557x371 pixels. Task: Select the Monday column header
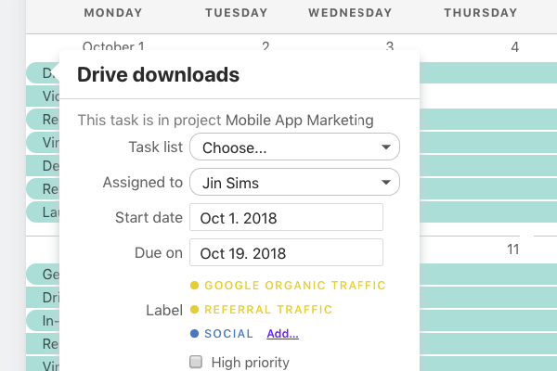pyautogui.click(x=113, y=13)
